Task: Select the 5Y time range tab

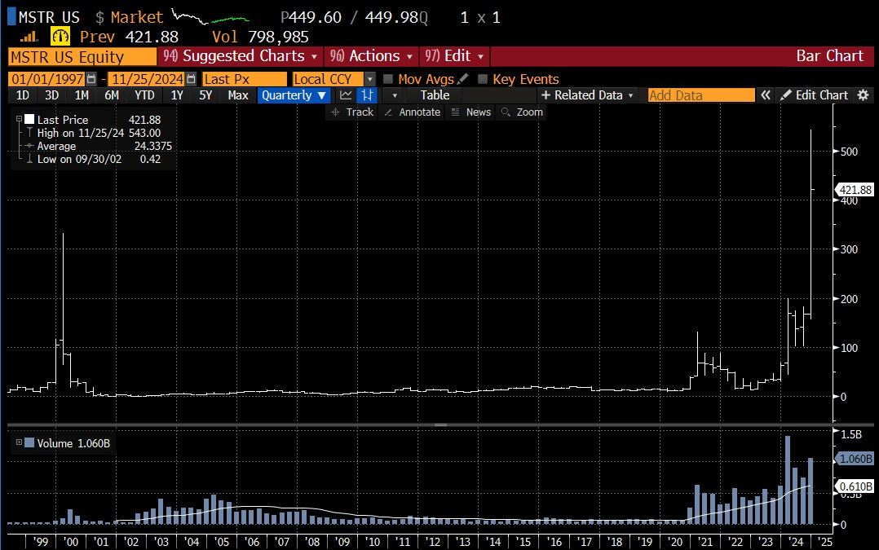Action: [205, 95]
